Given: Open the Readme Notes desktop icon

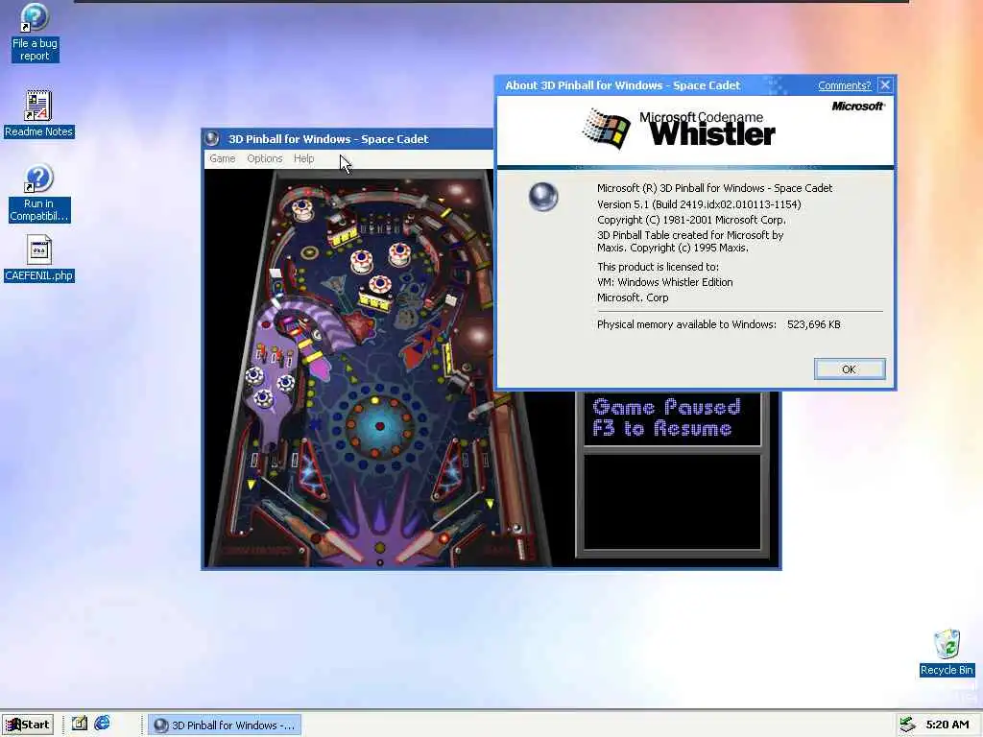Looking at the screenshot, I should [x=38, y=113].
